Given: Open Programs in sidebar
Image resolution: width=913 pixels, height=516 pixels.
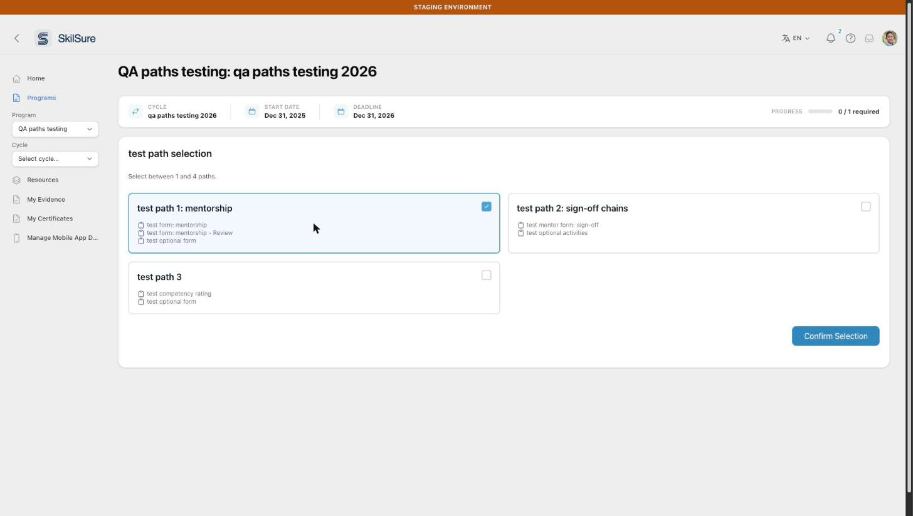Looking at the screenshot, I should (41, 98).
